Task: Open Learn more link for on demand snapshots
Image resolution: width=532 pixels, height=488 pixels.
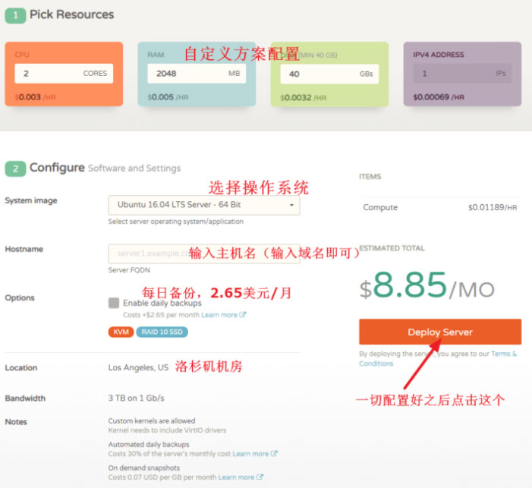Action: pyautogui.click(x=237, y=477)
